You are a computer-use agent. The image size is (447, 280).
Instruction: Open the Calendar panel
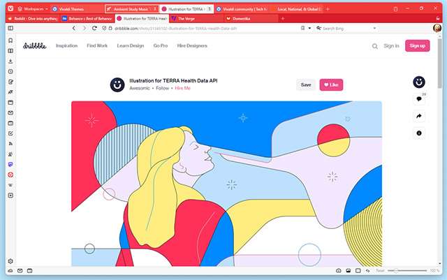coord(10,123)
